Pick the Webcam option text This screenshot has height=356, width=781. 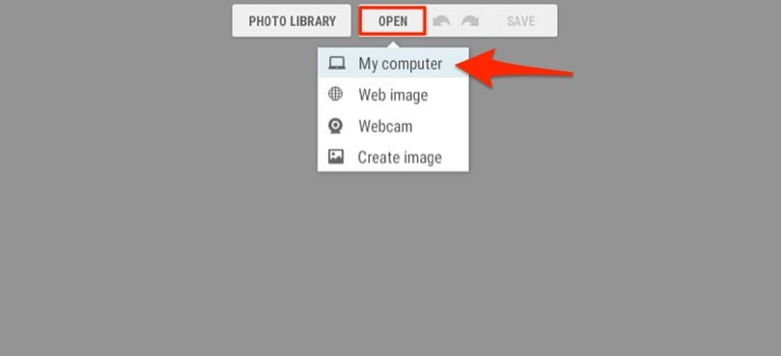click(386, 126)
